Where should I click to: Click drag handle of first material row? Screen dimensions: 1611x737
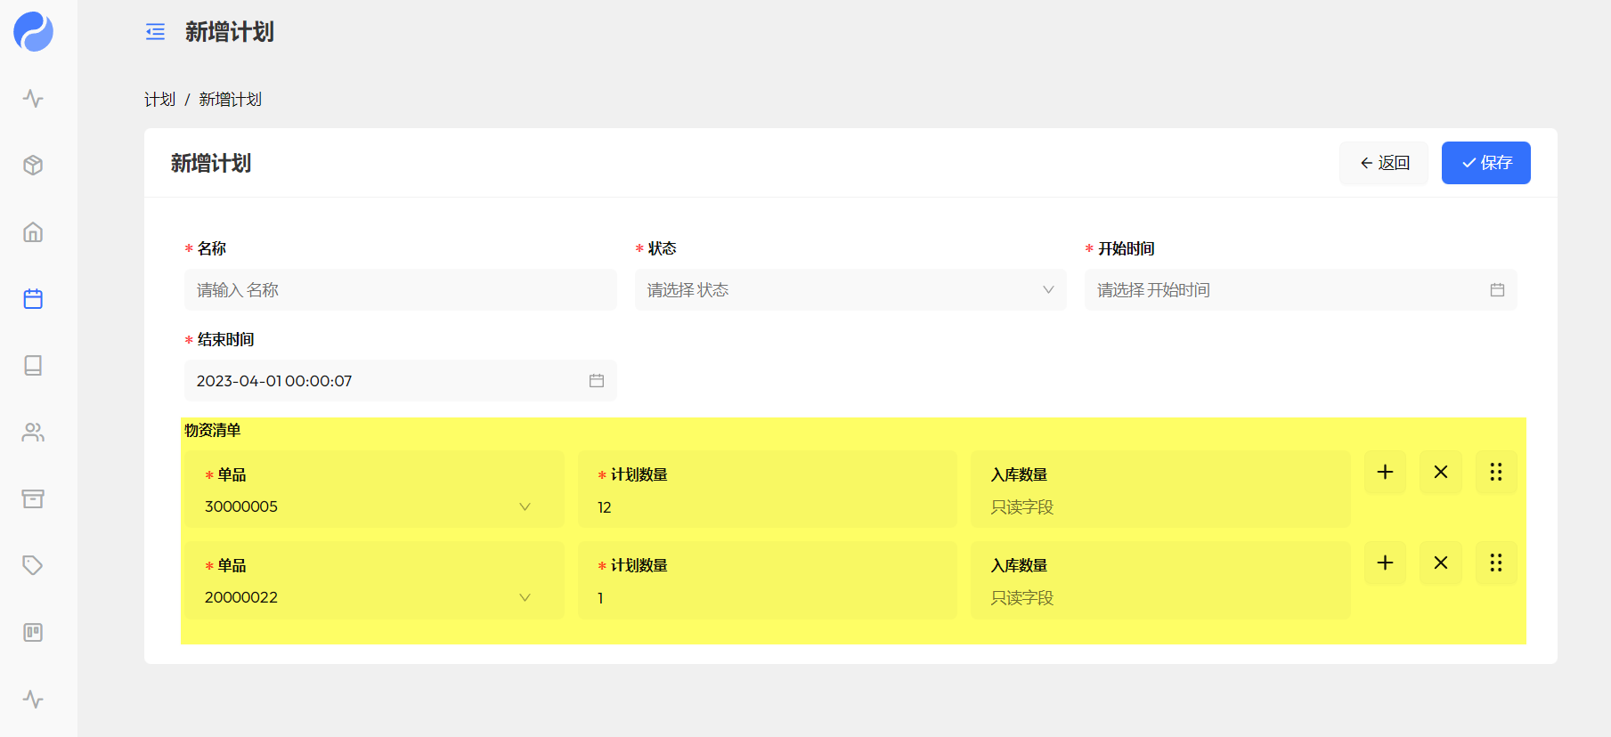coord(1496,473)
